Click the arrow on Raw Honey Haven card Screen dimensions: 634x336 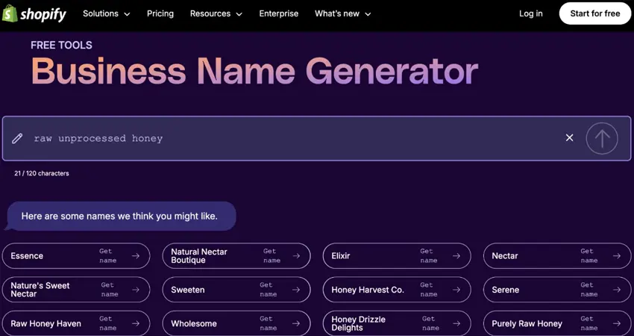(x=136, y=323)
